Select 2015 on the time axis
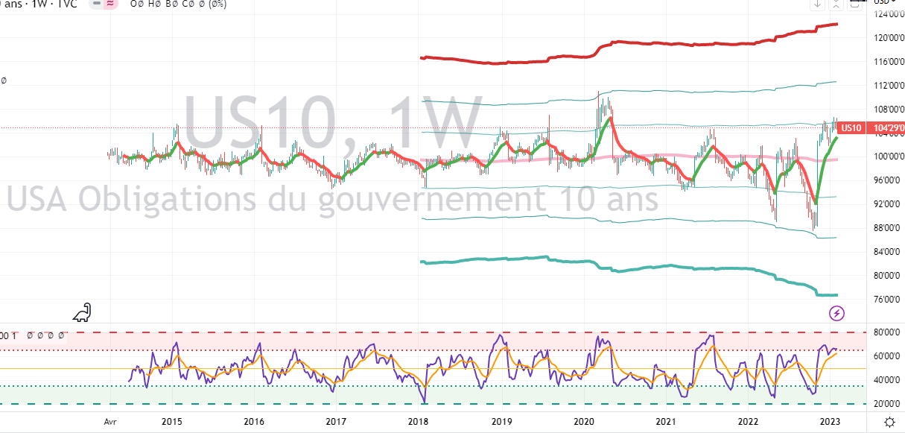This screenshot has width=905, height=433. coord(172,420)
